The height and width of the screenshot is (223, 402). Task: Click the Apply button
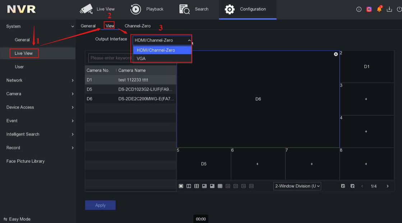[100, 205]
